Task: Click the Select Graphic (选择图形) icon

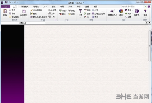Action: [24, 11]
